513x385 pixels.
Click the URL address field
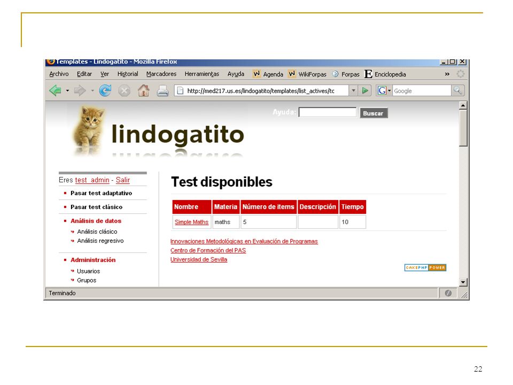click(x=266, y=91)
